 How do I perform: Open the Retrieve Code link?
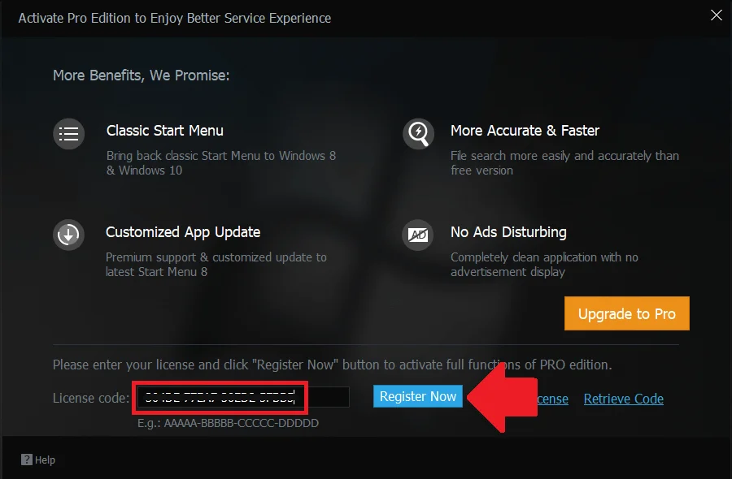623,399
